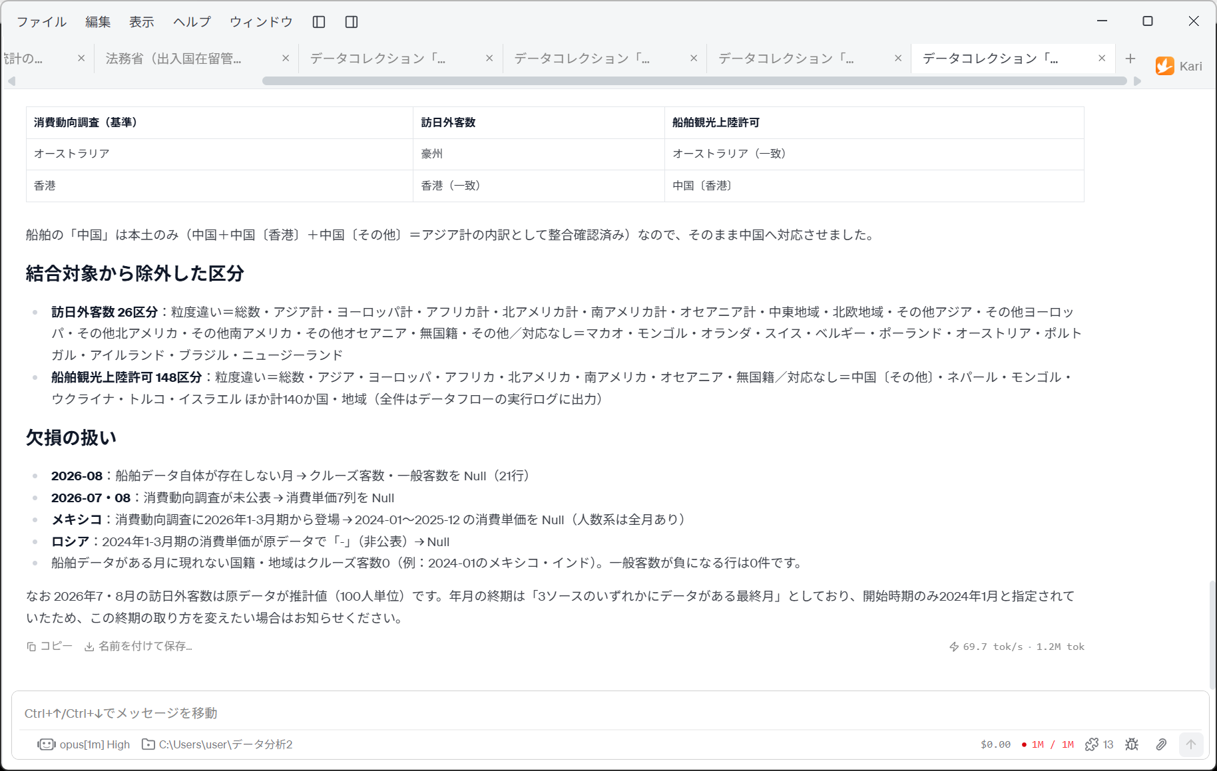The height and width of the screenshot is (771, 1217).
Task: Click the 69.7 tok/s speed statistic
Action: point(986,647)
